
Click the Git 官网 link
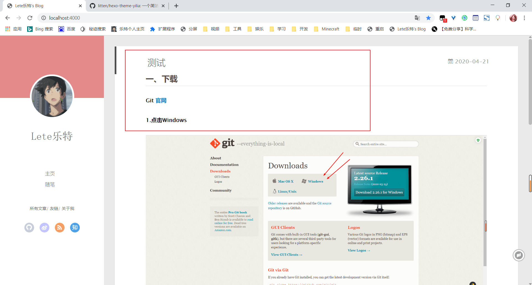pyautogui.click(x=161, y=100)
